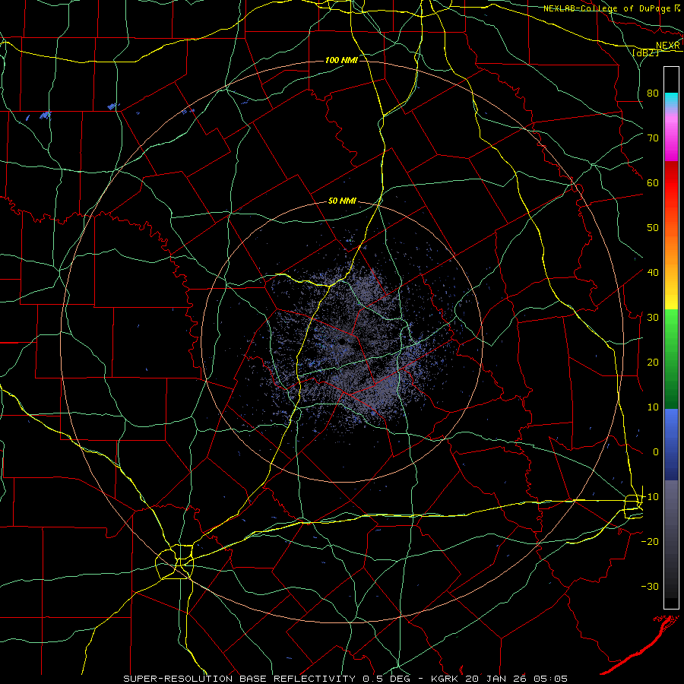Click the 40 value on dBZ scale
The height and width of the screenshot is (684, 684).
[653, 272]
